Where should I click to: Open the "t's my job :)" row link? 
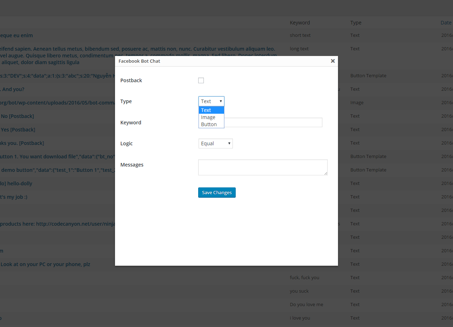[13, 197]
